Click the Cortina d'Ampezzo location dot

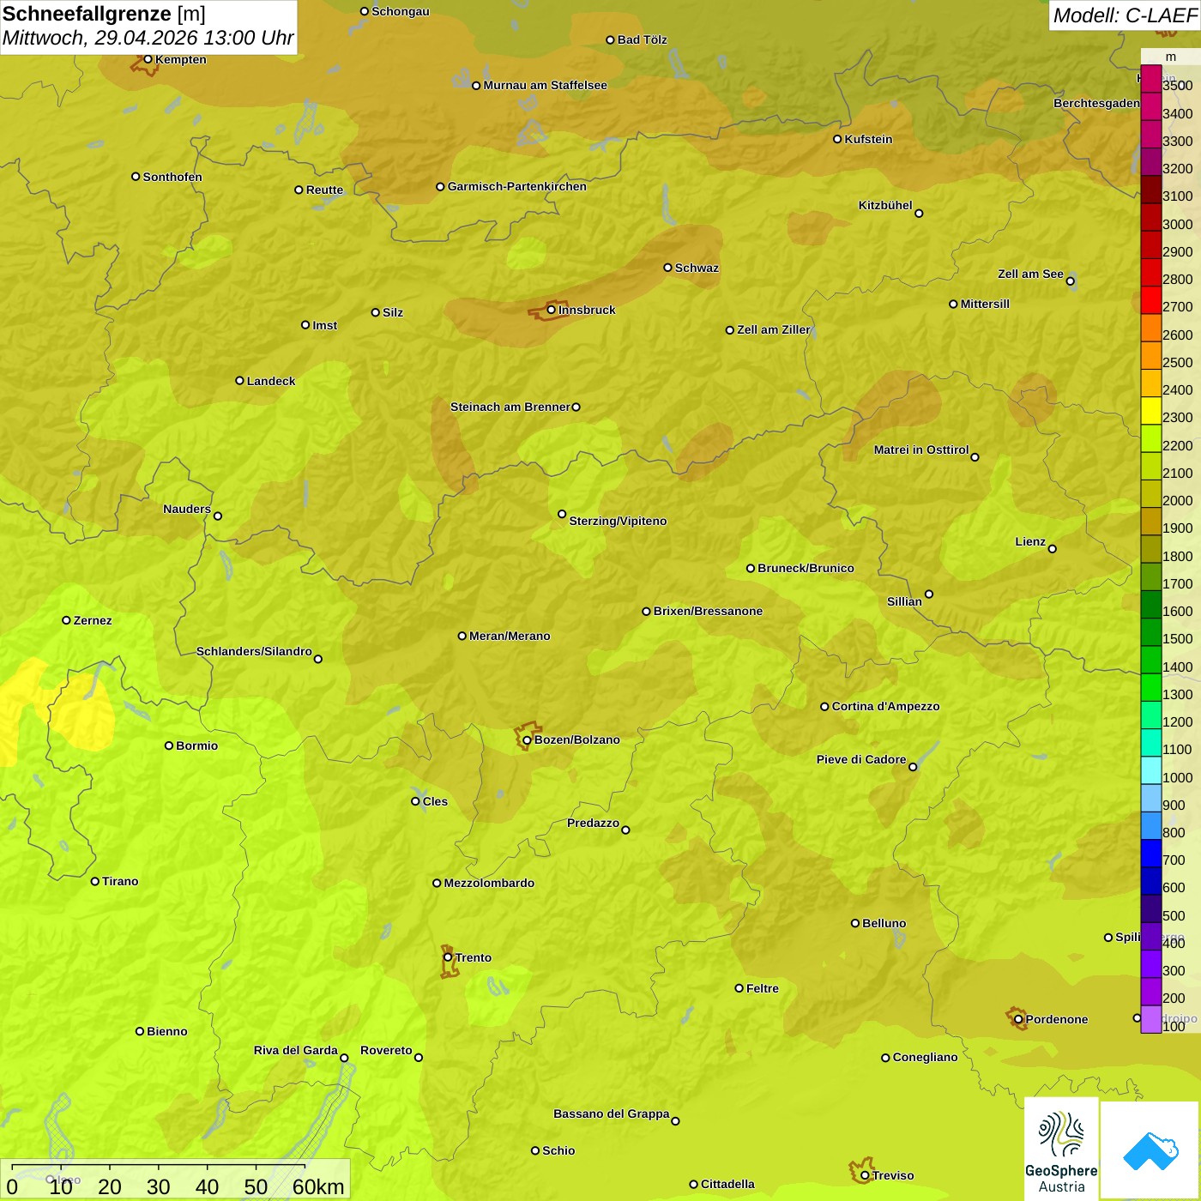pos(824,707)
